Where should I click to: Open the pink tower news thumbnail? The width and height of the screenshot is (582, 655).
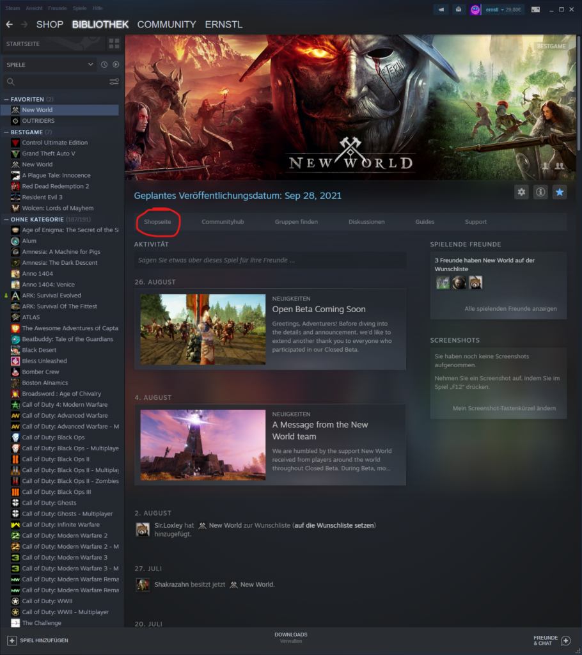click(203, 445)
